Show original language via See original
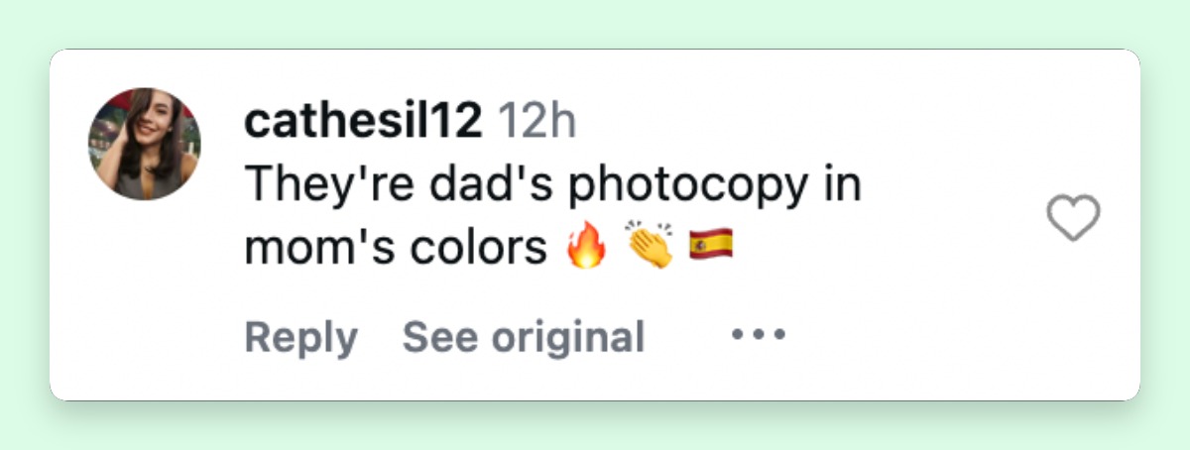Screen dimensions: 1190x450 [x=524, y=337]
